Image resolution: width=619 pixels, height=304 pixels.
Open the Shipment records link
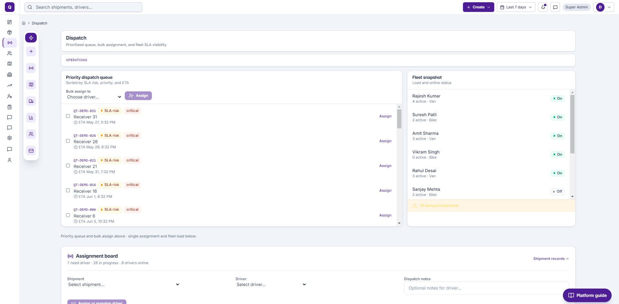tap(551, 259)
